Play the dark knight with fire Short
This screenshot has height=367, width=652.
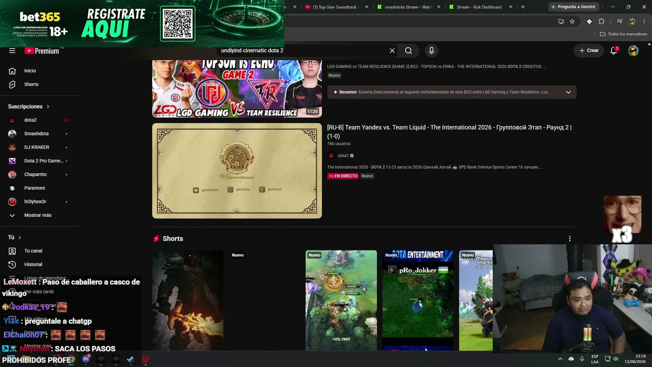click(188, 301)
